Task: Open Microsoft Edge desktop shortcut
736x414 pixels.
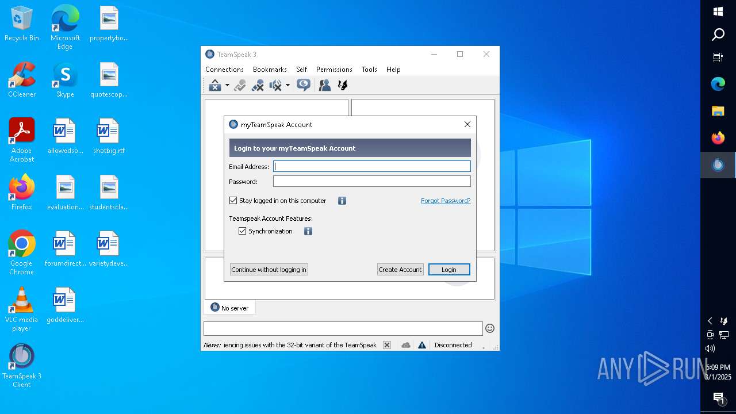Action: pos(65,27)
